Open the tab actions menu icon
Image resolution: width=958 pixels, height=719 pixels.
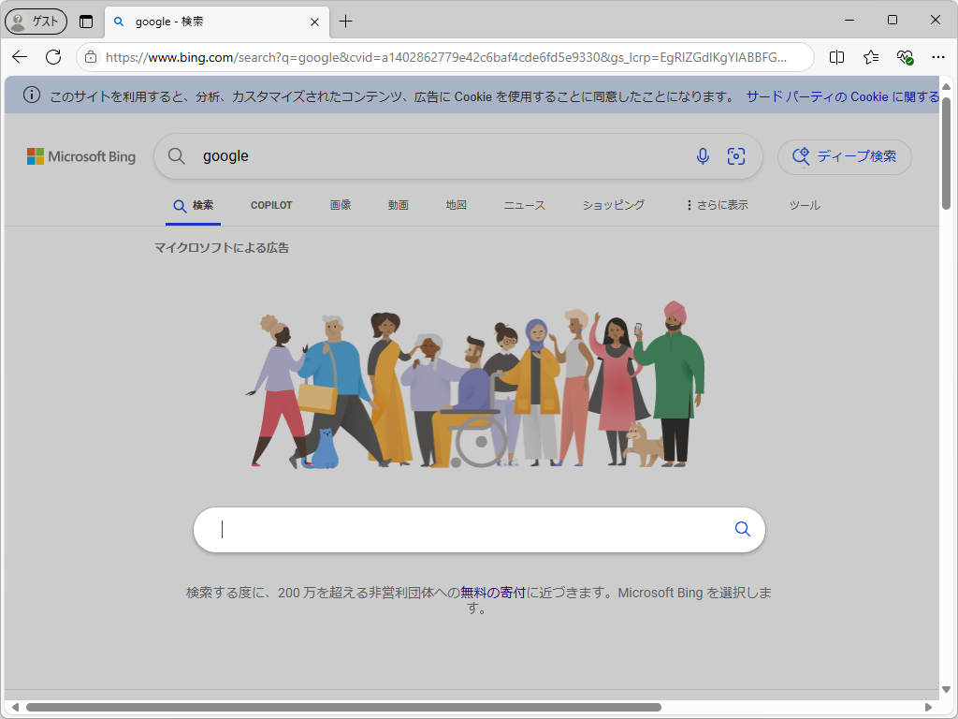click(85, 21)
